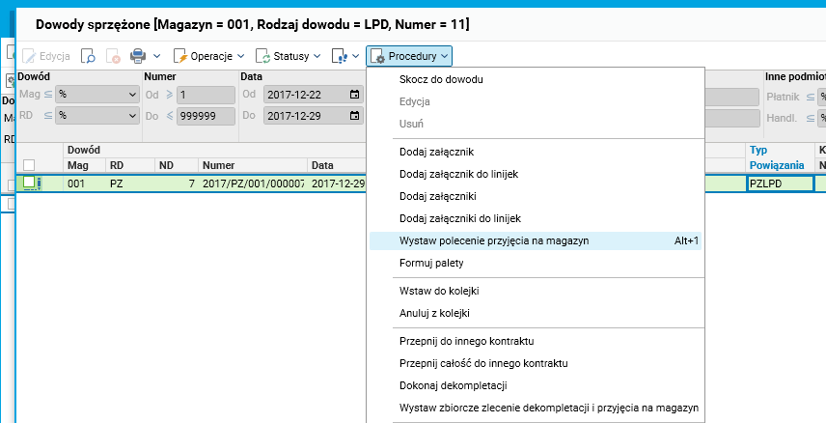The width and height of the screenshot is (826, 423).
Task: Click the Data column header in table
Action: pyautogui.click(x=337, y=165)
